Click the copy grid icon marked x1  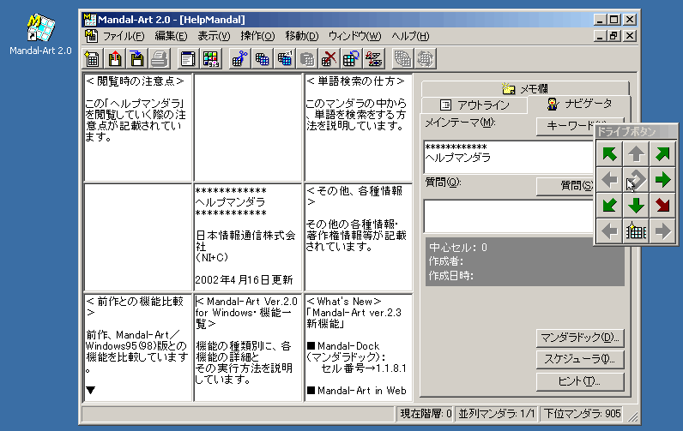(x=284, y=59)
